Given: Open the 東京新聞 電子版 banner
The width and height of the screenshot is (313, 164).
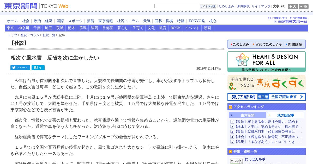Looking at the screenshot, I should pyautogui.click(x=267, y=97).
